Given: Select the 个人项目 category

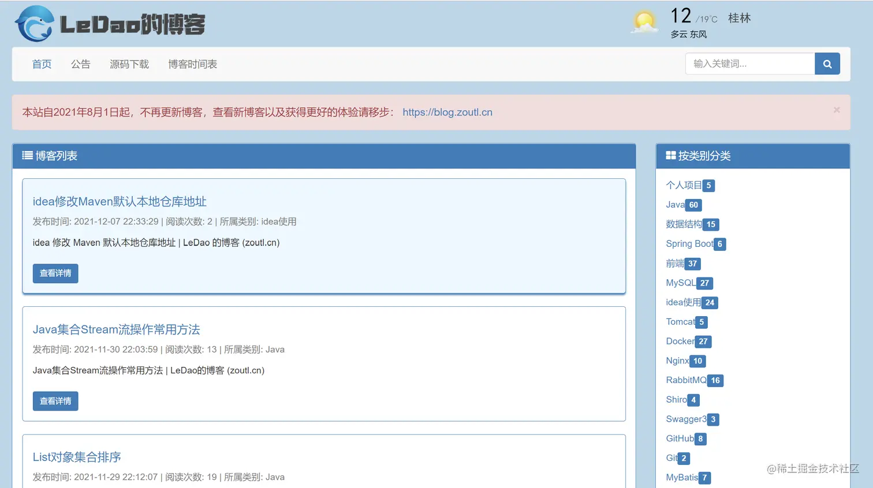Looking at the screenshot, I should coord(684,185).
